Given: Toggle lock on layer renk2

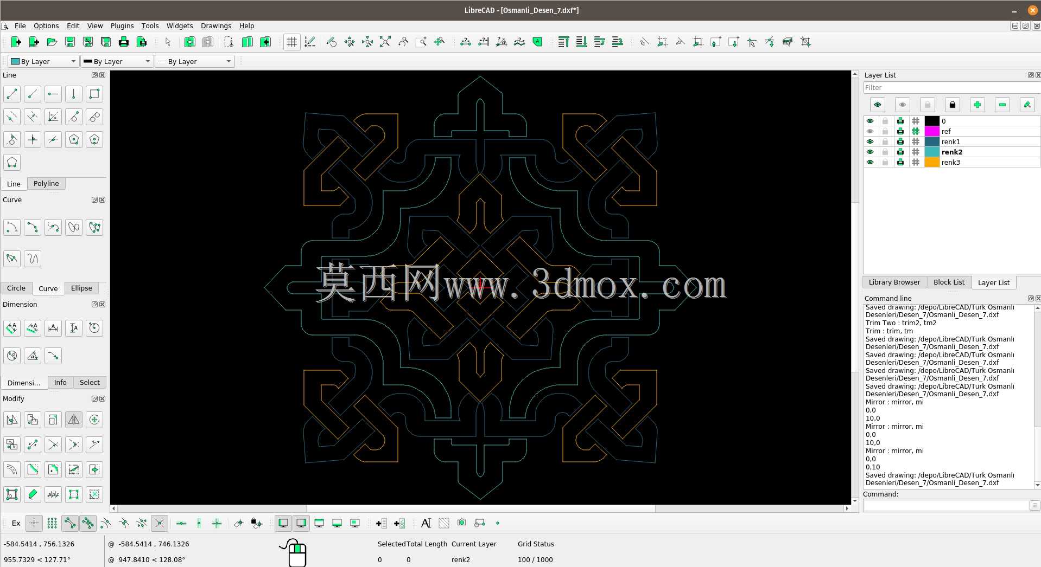Looking at the screenshot, I should [x=885, y=152].
